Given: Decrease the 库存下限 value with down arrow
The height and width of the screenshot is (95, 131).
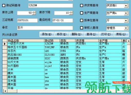Looking at the screenshot, I should (71, 14).
